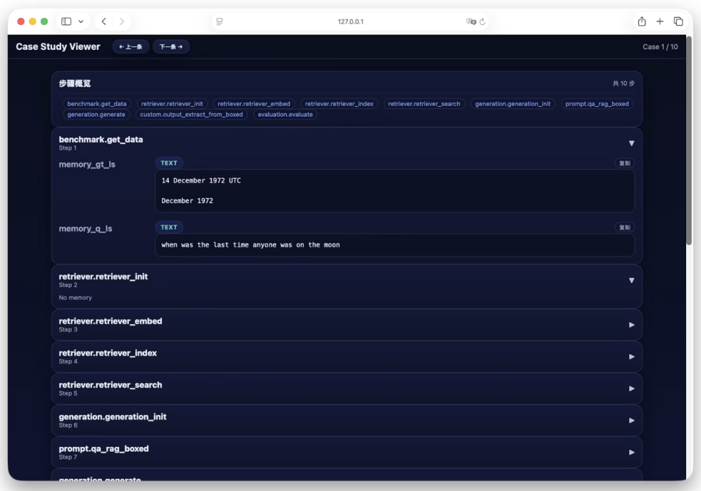Select the evaluation.evaluate step chip
This screenshot has height=491, width=701.
pyautogui.click(x=285, y=114)
